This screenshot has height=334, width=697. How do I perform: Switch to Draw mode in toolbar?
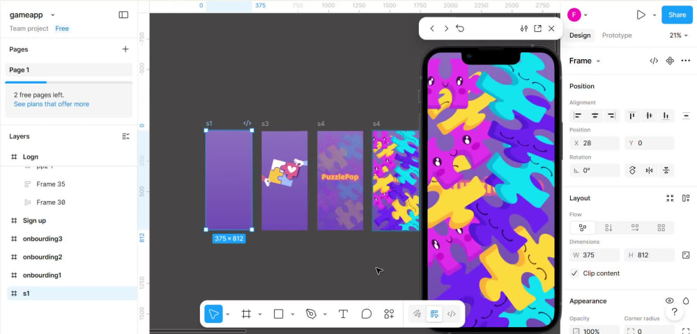point(417,314)
